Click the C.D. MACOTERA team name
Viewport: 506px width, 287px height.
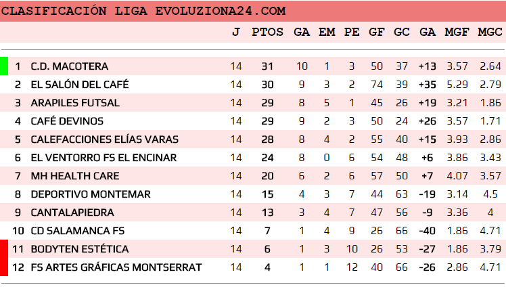coord(70,66)
